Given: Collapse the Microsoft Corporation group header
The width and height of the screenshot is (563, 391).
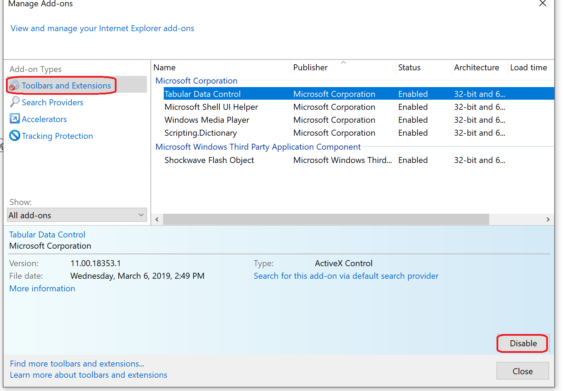Looking at the screenshot, I should (196, 81).
